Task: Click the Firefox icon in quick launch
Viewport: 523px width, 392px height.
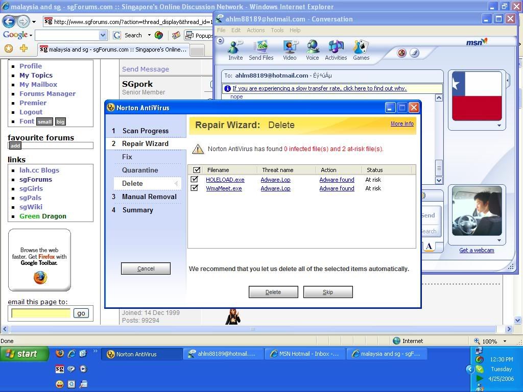Action: click(60, 353)
